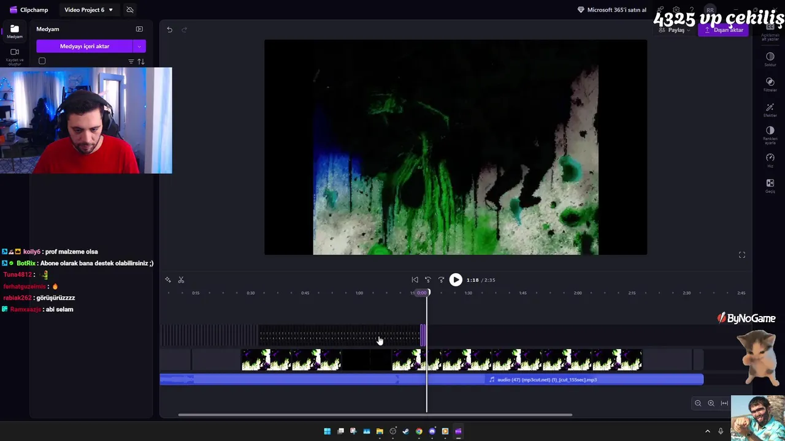Screen dimensions: 785x441
Task: Select the scissors split tool
Action: click(181, 280)
